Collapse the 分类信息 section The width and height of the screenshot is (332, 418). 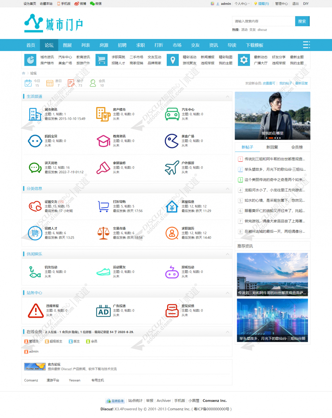227,189
